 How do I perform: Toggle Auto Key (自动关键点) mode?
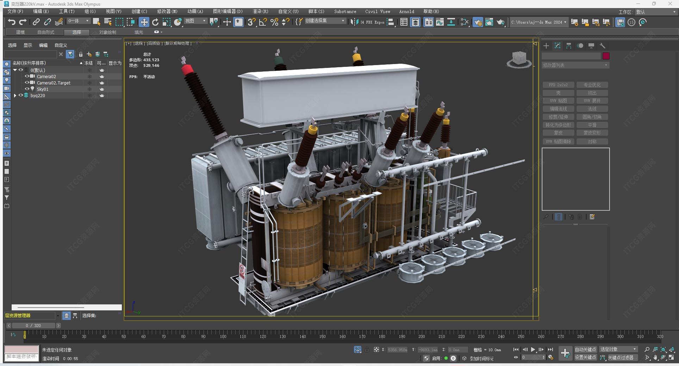[585, 349]
